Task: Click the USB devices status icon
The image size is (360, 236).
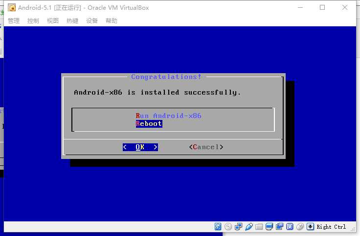Action: point(248,227)
